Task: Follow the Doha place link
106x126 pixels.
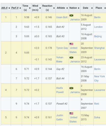Action: [x=97, y=117]
